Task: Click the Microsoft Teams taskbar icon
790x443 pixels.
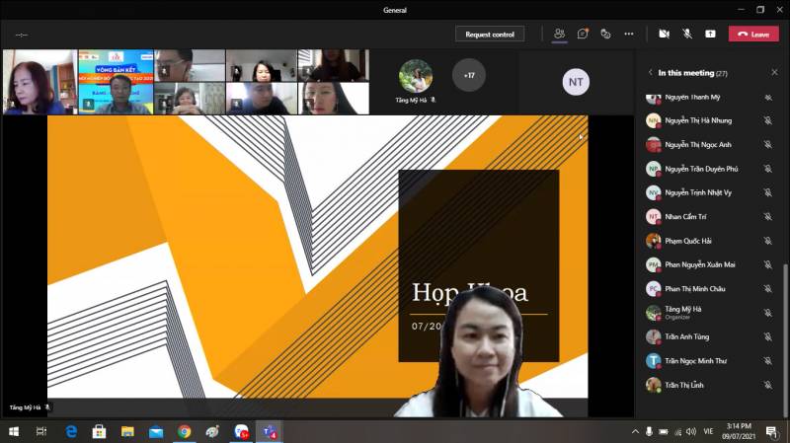Action: point(269,432)
